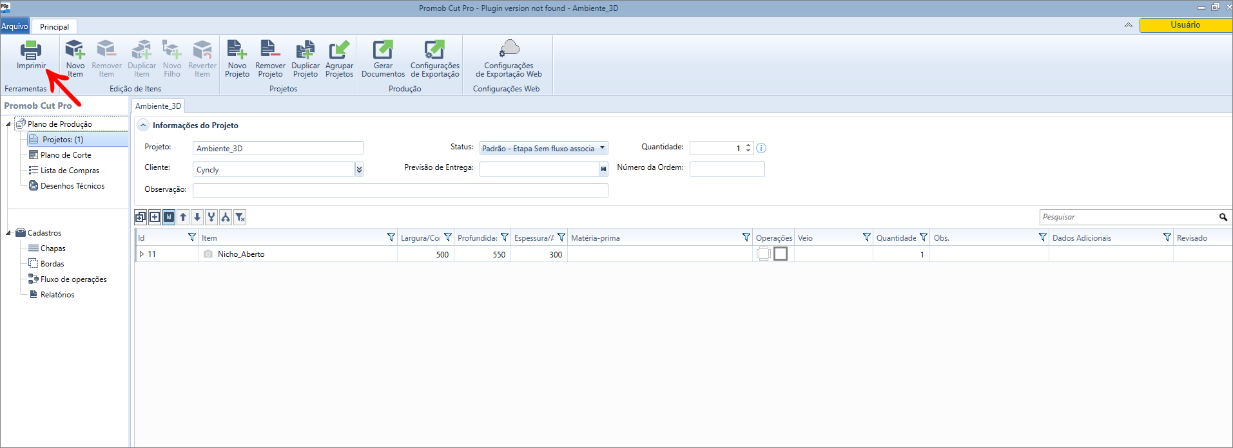Expand row 11 Nicho_Aberto
This screenshot has height=448, width=1233.
142,254
